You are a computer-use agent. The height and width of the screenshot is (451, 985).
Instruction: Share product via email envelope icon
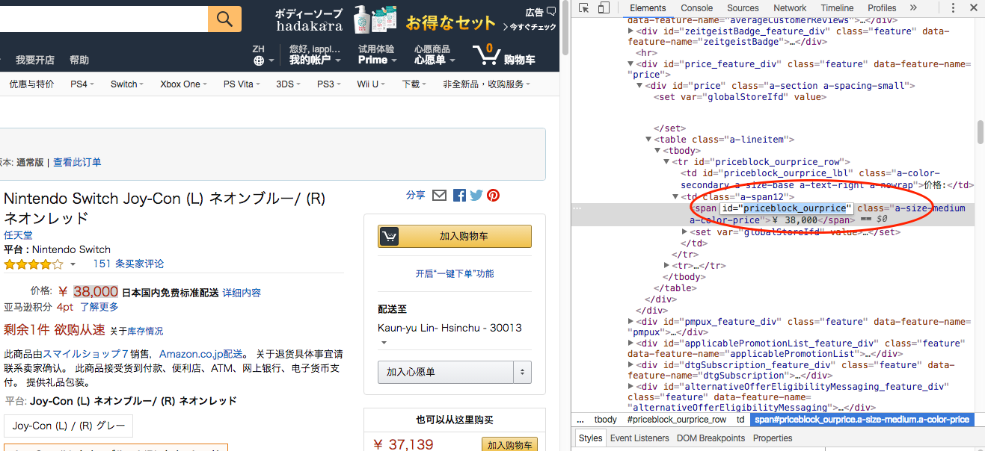pos(440,195)
